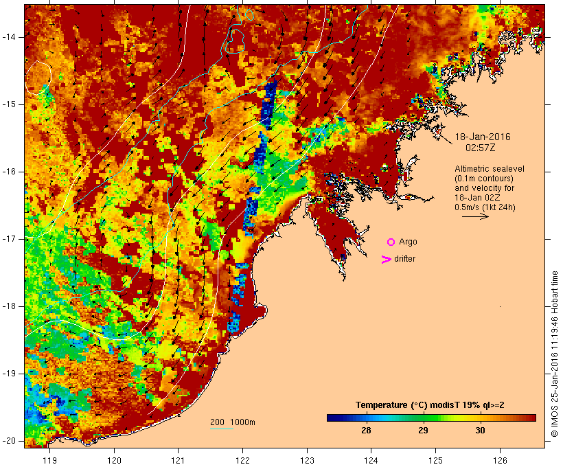Viewport: 563px width, 467px height.
Task: Click the 'drifter' legend label
Action: pos(404,259)
